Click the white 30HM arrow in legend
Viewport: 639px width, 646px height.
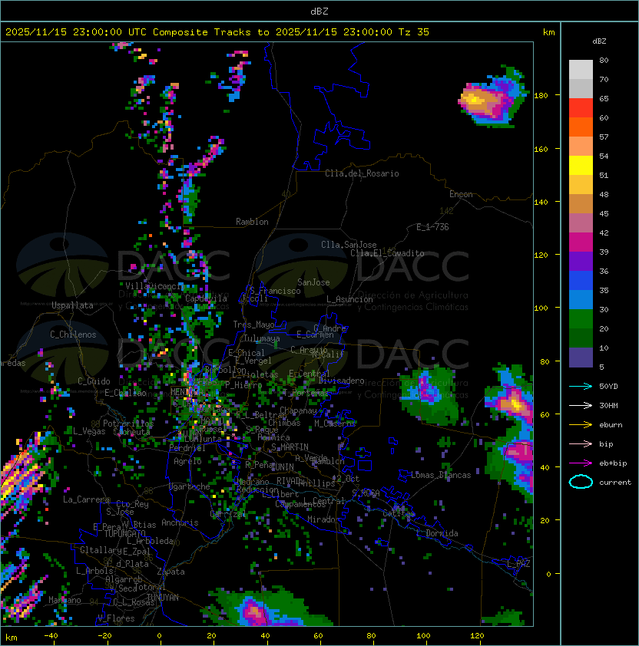tap(581, 405)
